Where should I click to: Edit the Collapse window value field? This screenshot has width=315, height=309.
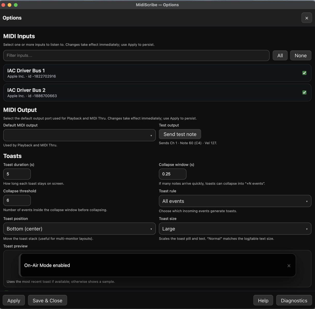172,174
